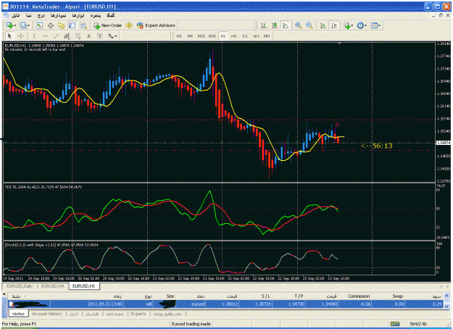Switch to the EURUSD,Daily chart tab

coord(20,286)
